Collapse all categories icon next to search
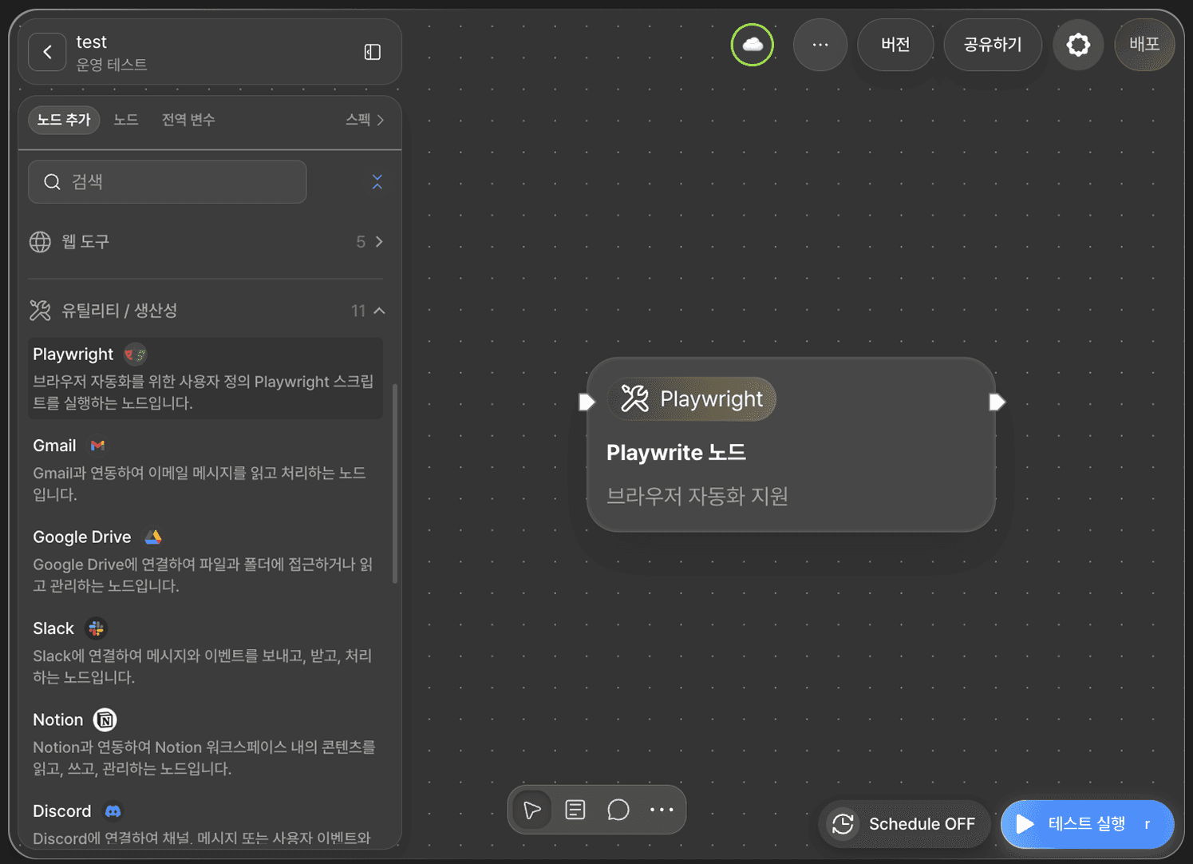This screenshot has height=864, width=1193. coord(377,182)
